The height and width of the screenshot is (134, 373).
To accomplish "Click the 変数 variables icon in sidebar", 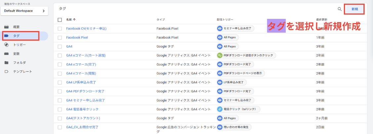I will tap(6, 54).
